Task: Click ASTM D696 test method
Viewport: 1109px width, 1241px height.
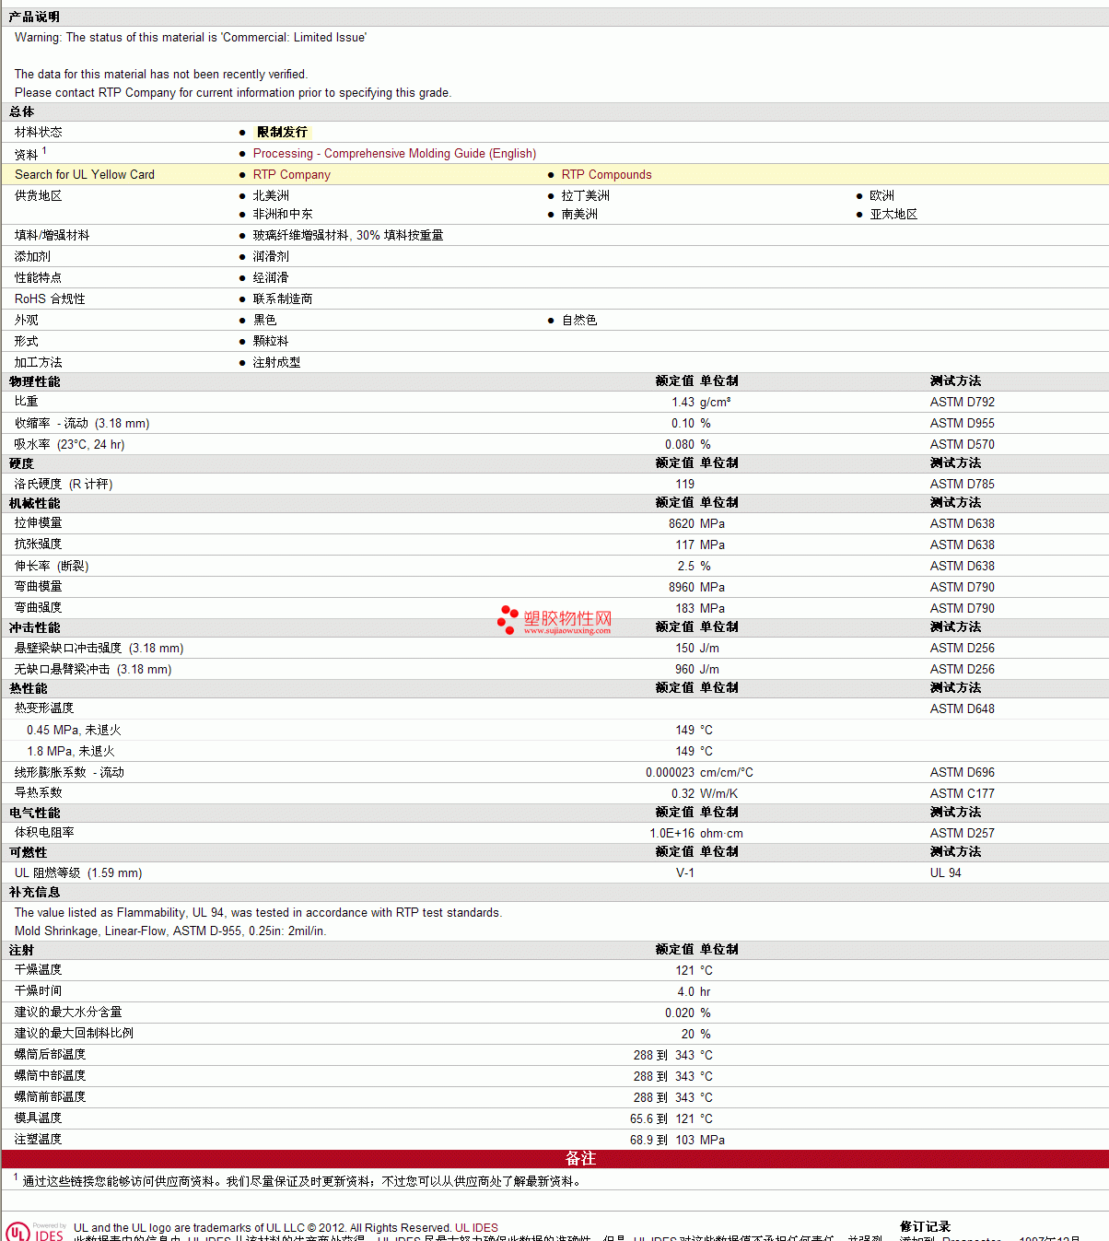Action: [x=963, y=773]
